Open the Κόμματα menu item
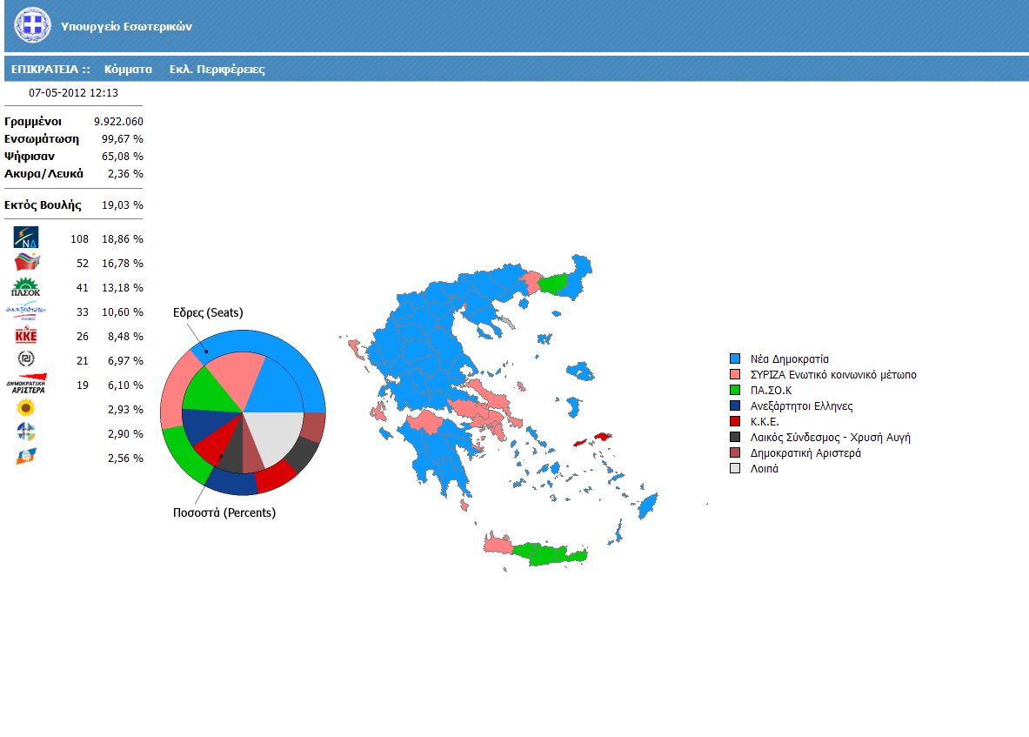Screen dimensions: 1029x737 [x=128, y=69]
